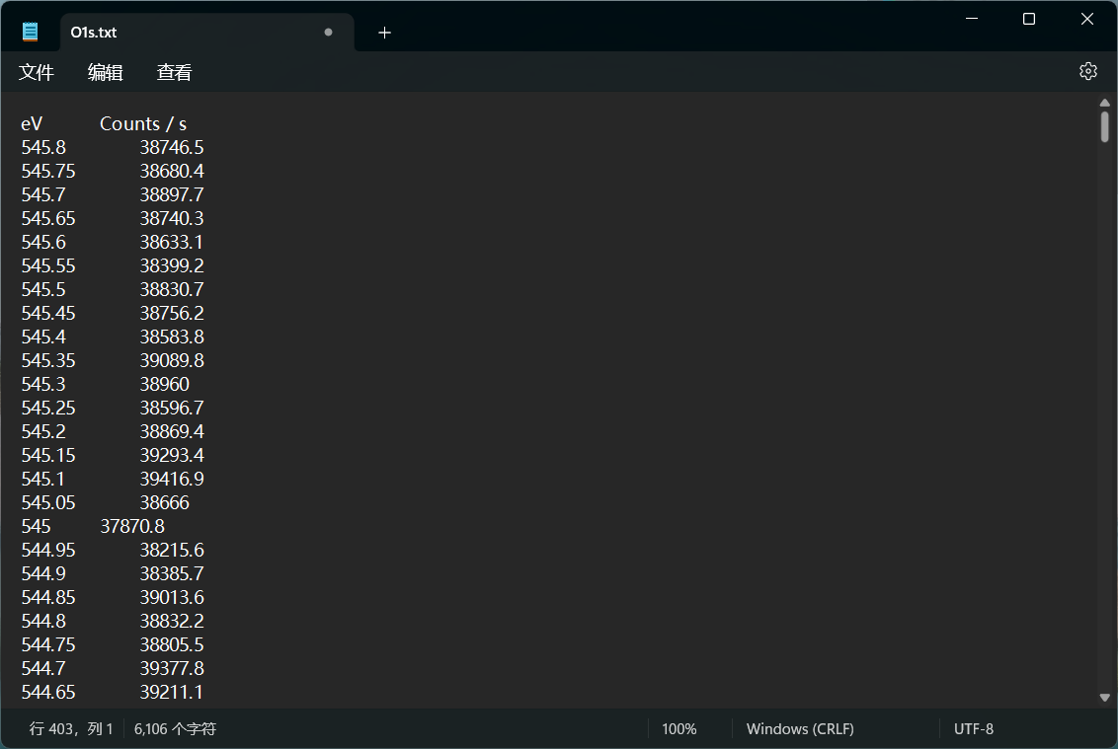Click line and column indicator 行 403，列 1
The width and height of the screenshot is (1118, 749).
click(70, 729)
